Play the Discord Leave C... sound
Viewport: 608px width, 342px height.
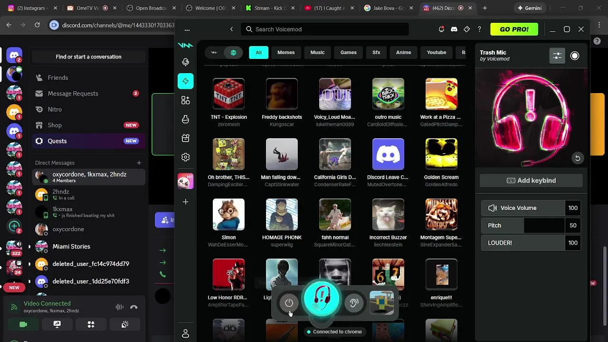[x=388, y=154]
